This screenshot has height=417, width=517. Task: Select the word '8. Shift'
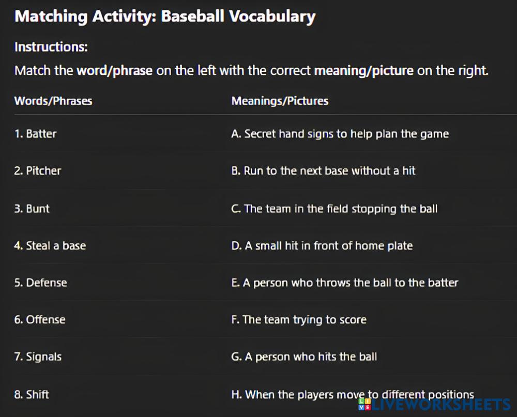click(31, 395)
